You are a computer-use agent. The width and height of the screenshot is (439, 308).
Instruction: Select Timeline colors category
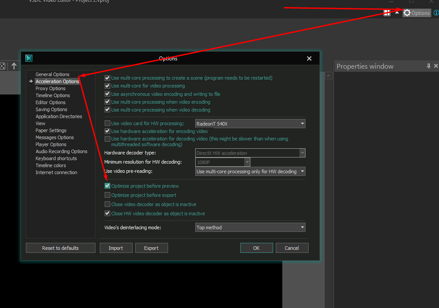coord(51,165)
